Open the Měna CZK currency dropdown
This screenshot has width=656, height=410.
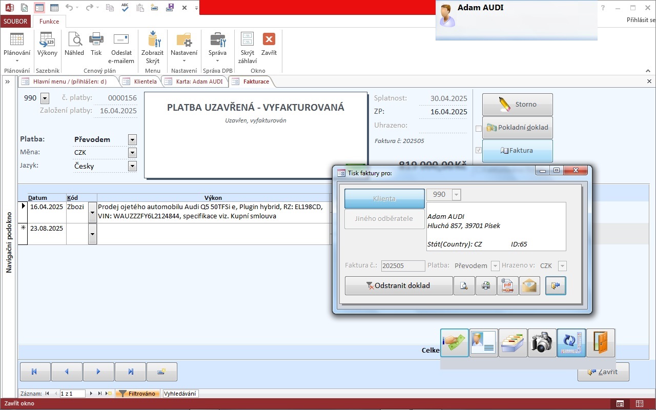[x=132, y=153]
